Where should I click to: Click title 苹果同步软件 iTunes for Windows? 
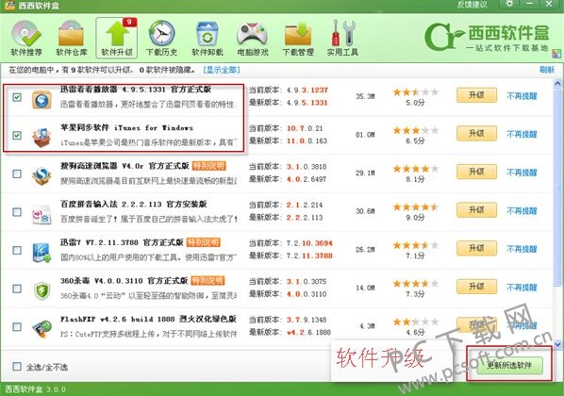click(x=126, y=127)
